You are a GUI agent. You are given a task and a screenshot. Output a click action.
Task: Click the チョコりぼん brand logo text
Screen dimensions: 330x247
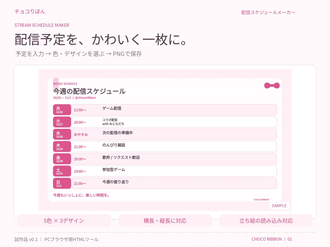coord(30,12)
